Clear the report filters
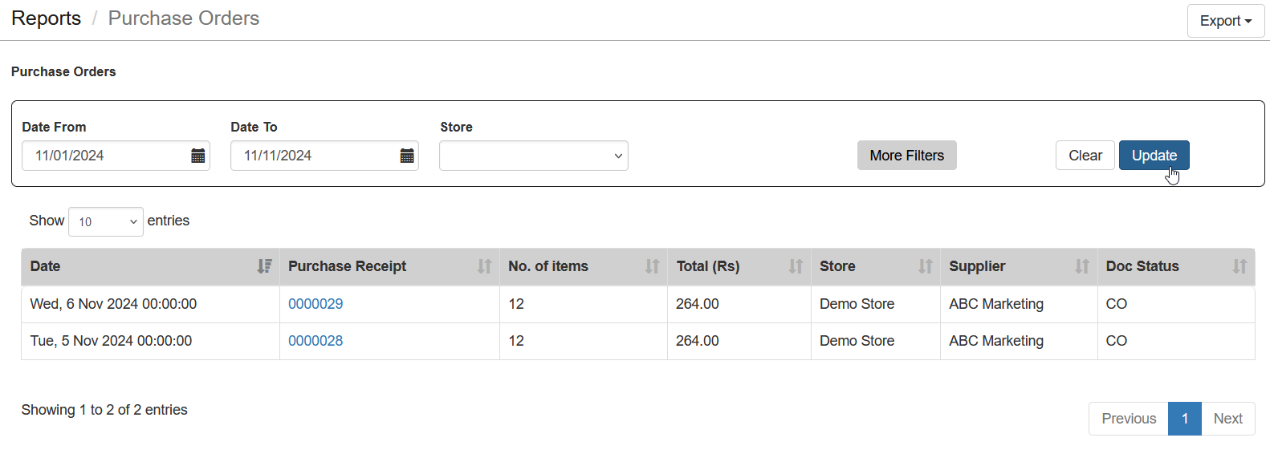The width and height of the screenshot is (1270, 462). point(1085,156)
